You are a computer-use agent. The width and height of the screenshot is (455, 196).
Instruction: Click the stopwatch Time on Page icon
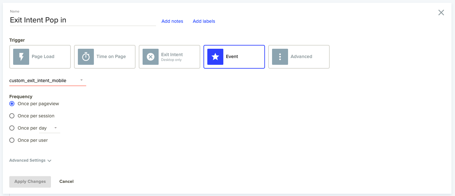[x=86, y=57]
